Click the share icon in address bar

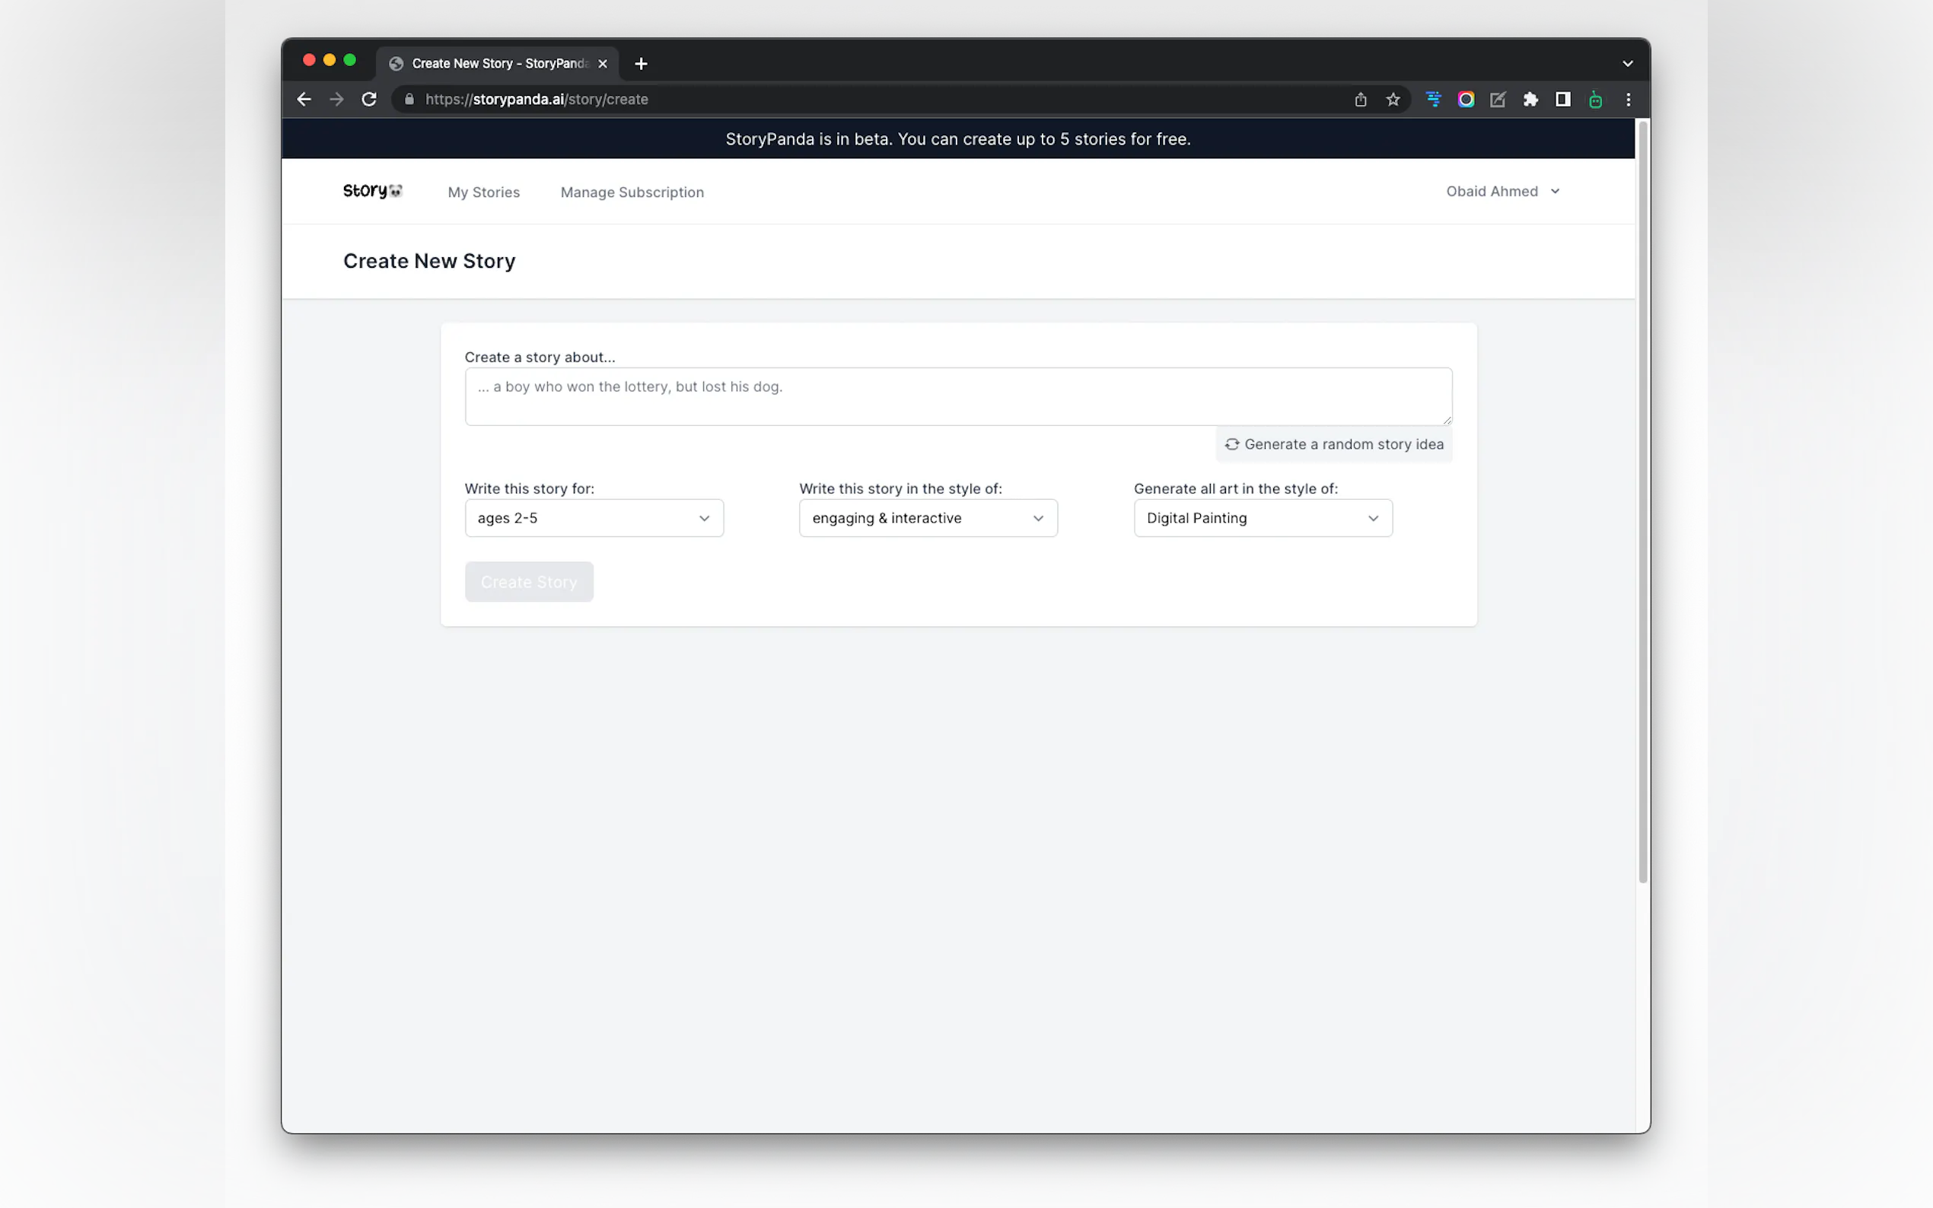tap(1360, 99)
